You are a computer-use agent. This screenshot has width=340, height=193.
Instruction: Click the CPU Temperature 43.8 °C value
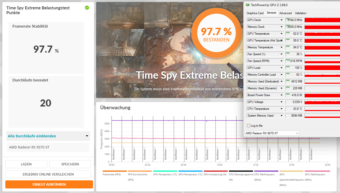coord(294,109)
